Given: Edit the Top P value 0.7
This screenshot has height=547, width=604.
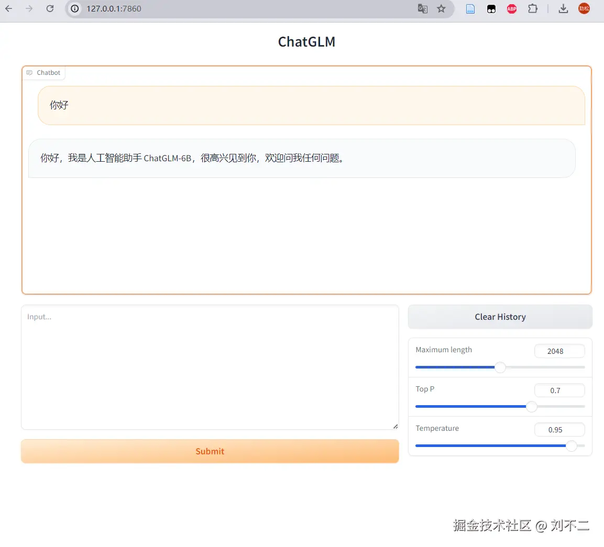Looking at the screenshot, I should 559,390.
